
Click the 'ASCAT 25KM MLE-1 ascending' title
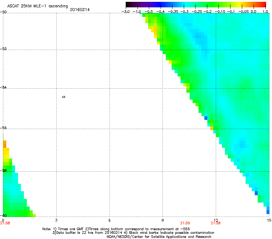pos(37,6)
